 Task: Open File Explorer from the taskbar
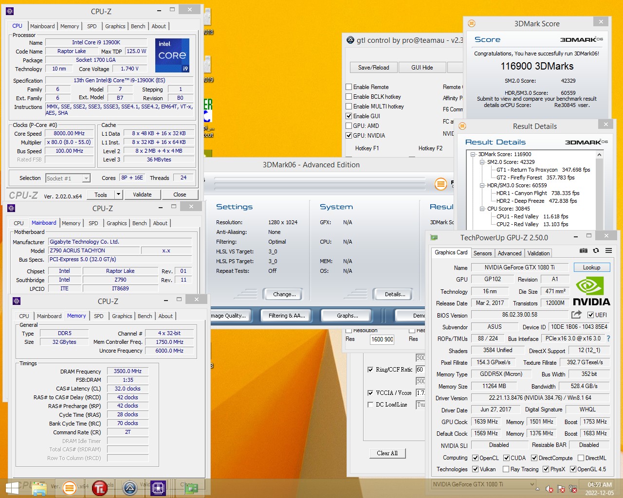38,488
